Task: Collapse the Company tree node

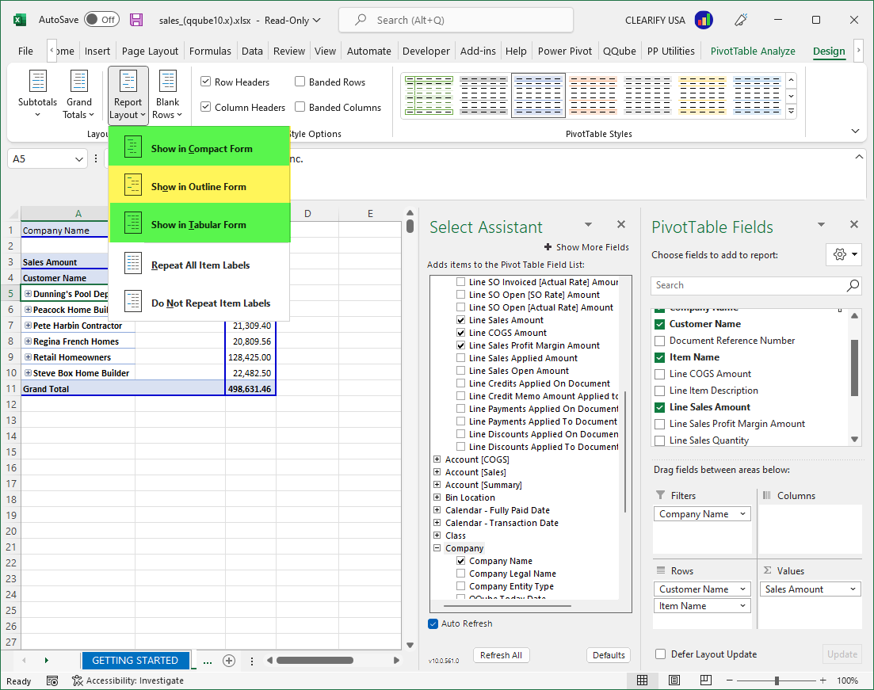Action: click(437, 548)
